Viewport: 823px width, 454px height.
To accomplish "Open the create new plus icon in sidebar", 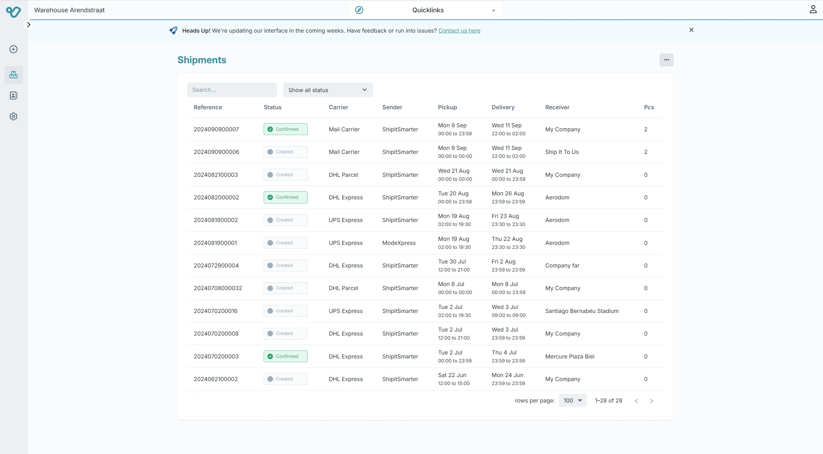I will [13, 49].
